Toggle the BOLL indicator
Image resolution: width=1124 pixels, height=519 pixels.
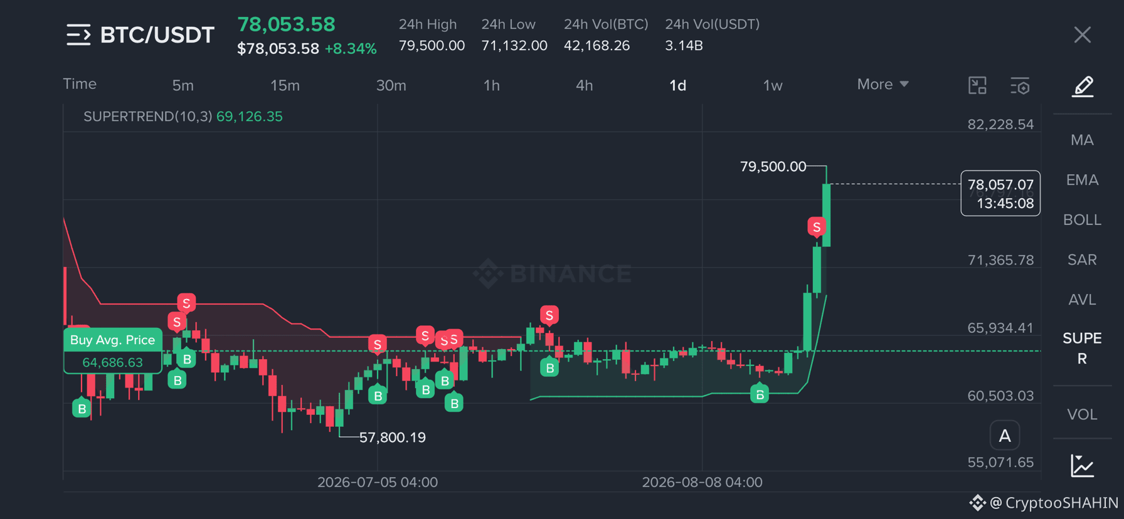1082,220
